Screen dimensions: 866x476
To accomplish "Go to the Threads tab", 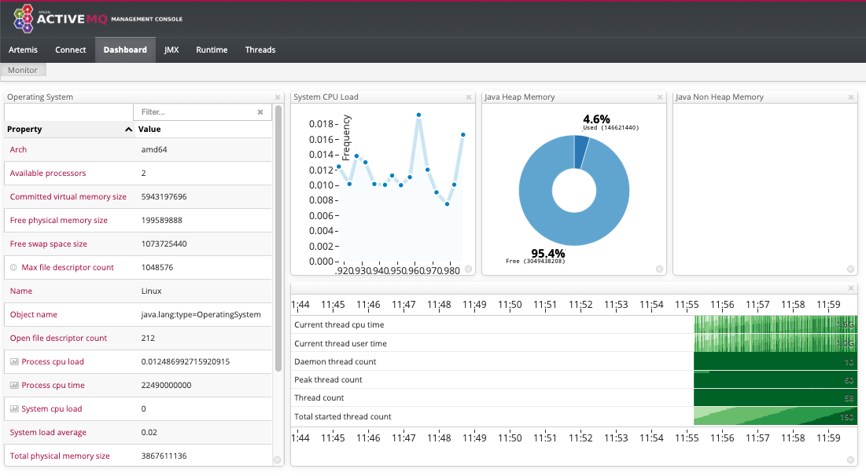I will (260, 49).
